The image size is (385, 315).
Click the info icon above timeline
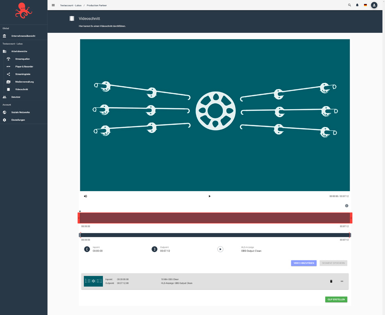click(346, 206)
